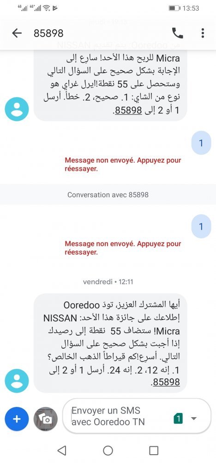
Task: Open the three-dot overflow menu
Action: coord(203,33)
